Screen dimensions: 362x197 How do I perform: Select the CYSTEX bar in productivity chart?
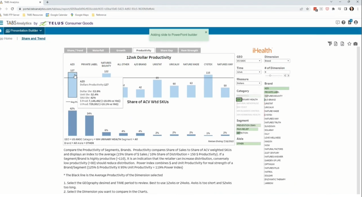208,86
